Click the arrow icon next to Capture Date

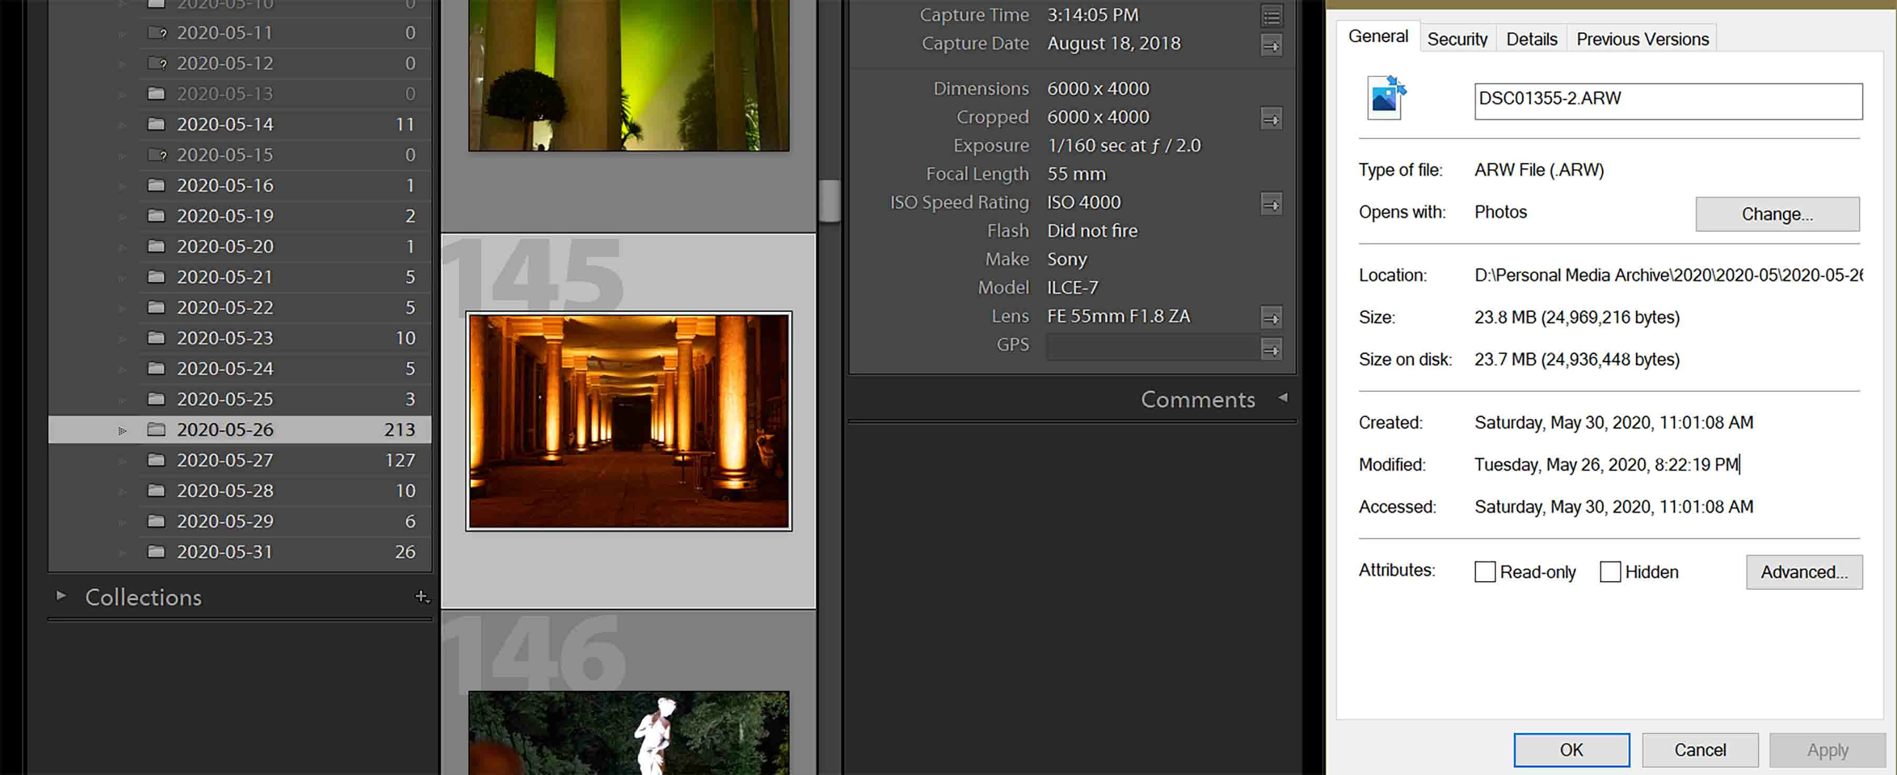click(x=1271, y=46)
